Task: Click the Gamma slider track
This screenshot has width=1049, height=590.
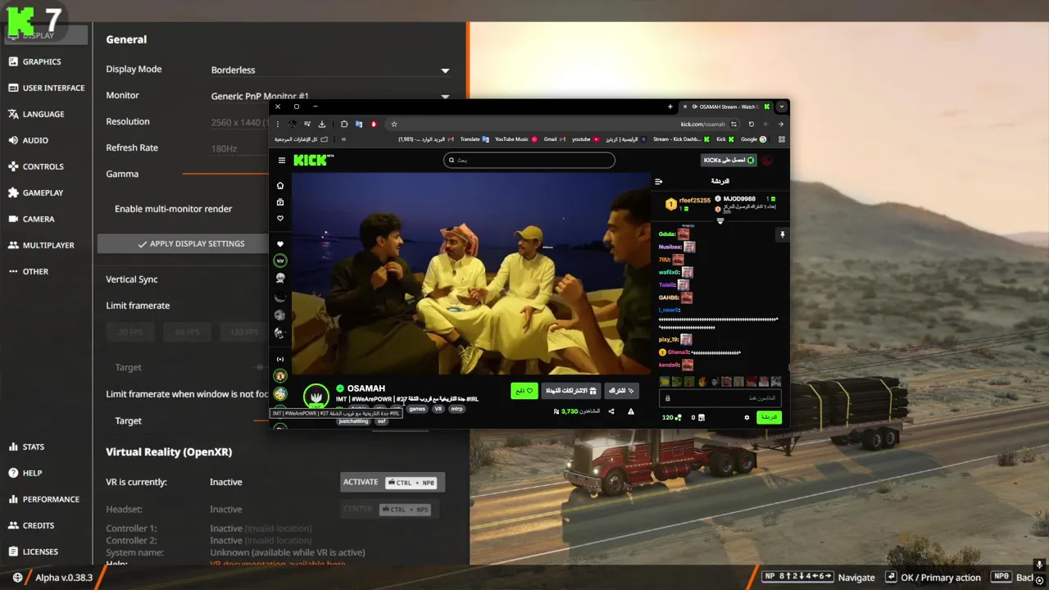Action: [x=225, y=174]
